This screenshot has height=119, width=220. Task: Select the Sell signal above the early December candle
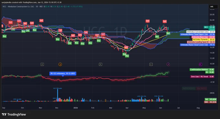60,30
